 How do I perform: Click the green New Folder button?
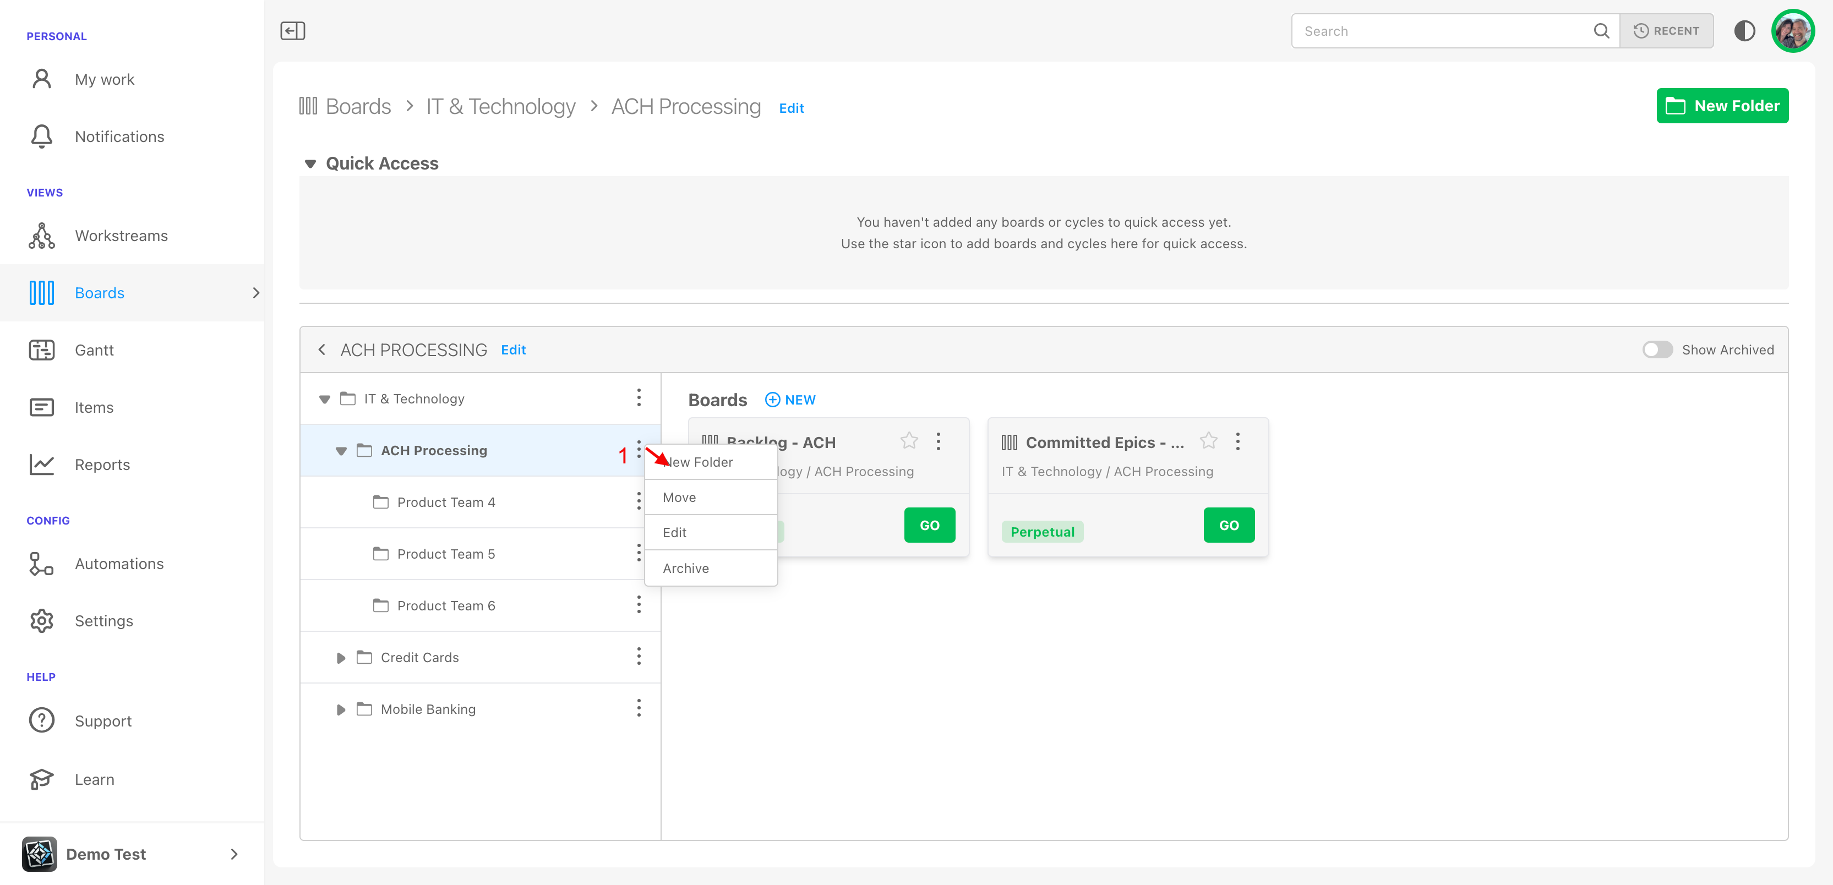1722,106
